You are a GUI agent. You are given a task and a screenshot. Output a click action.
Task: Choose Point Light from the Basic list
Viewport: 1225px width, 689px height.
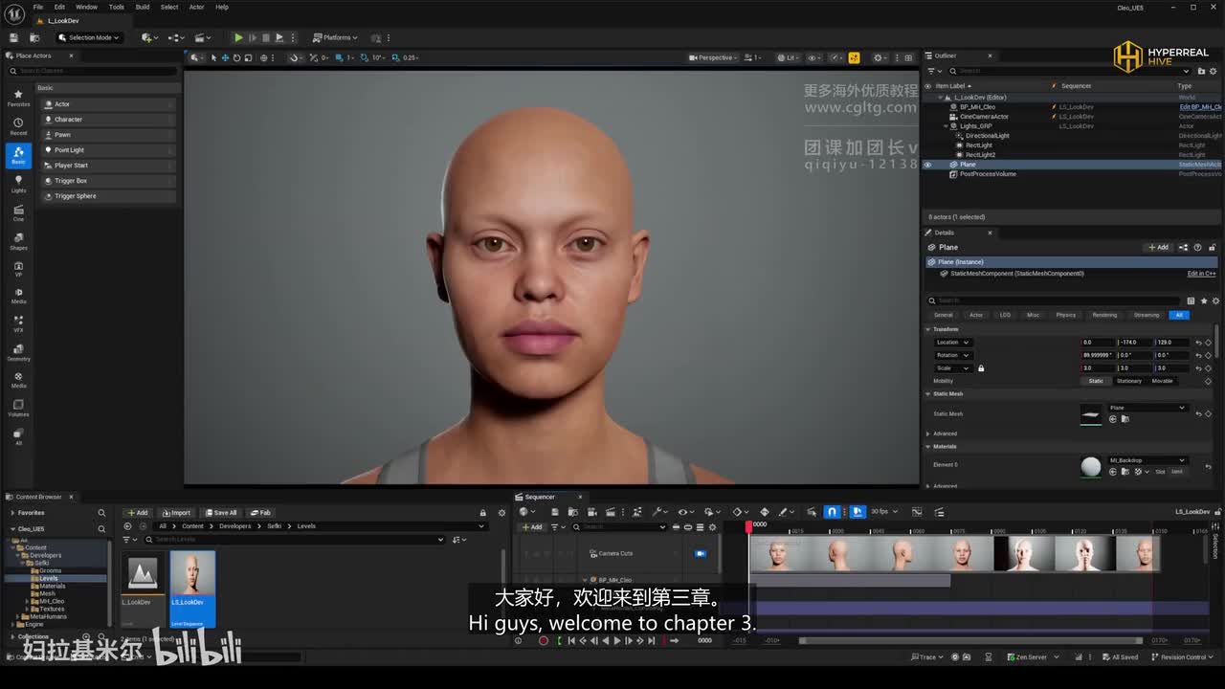[x=108, y=150]
